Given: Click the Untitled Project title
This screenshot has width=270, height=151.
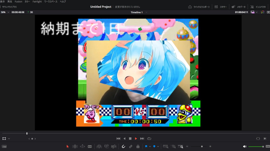Looking at the screenshot, I should pyautogui.click(x=101, y=7).
